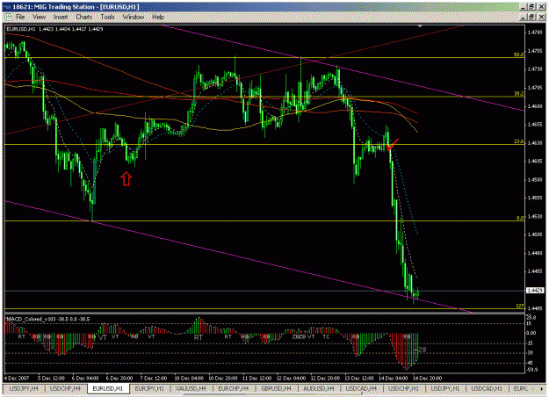Open the Insert menu
Viewport: 549px width, 397px height.
click(61, 17)
